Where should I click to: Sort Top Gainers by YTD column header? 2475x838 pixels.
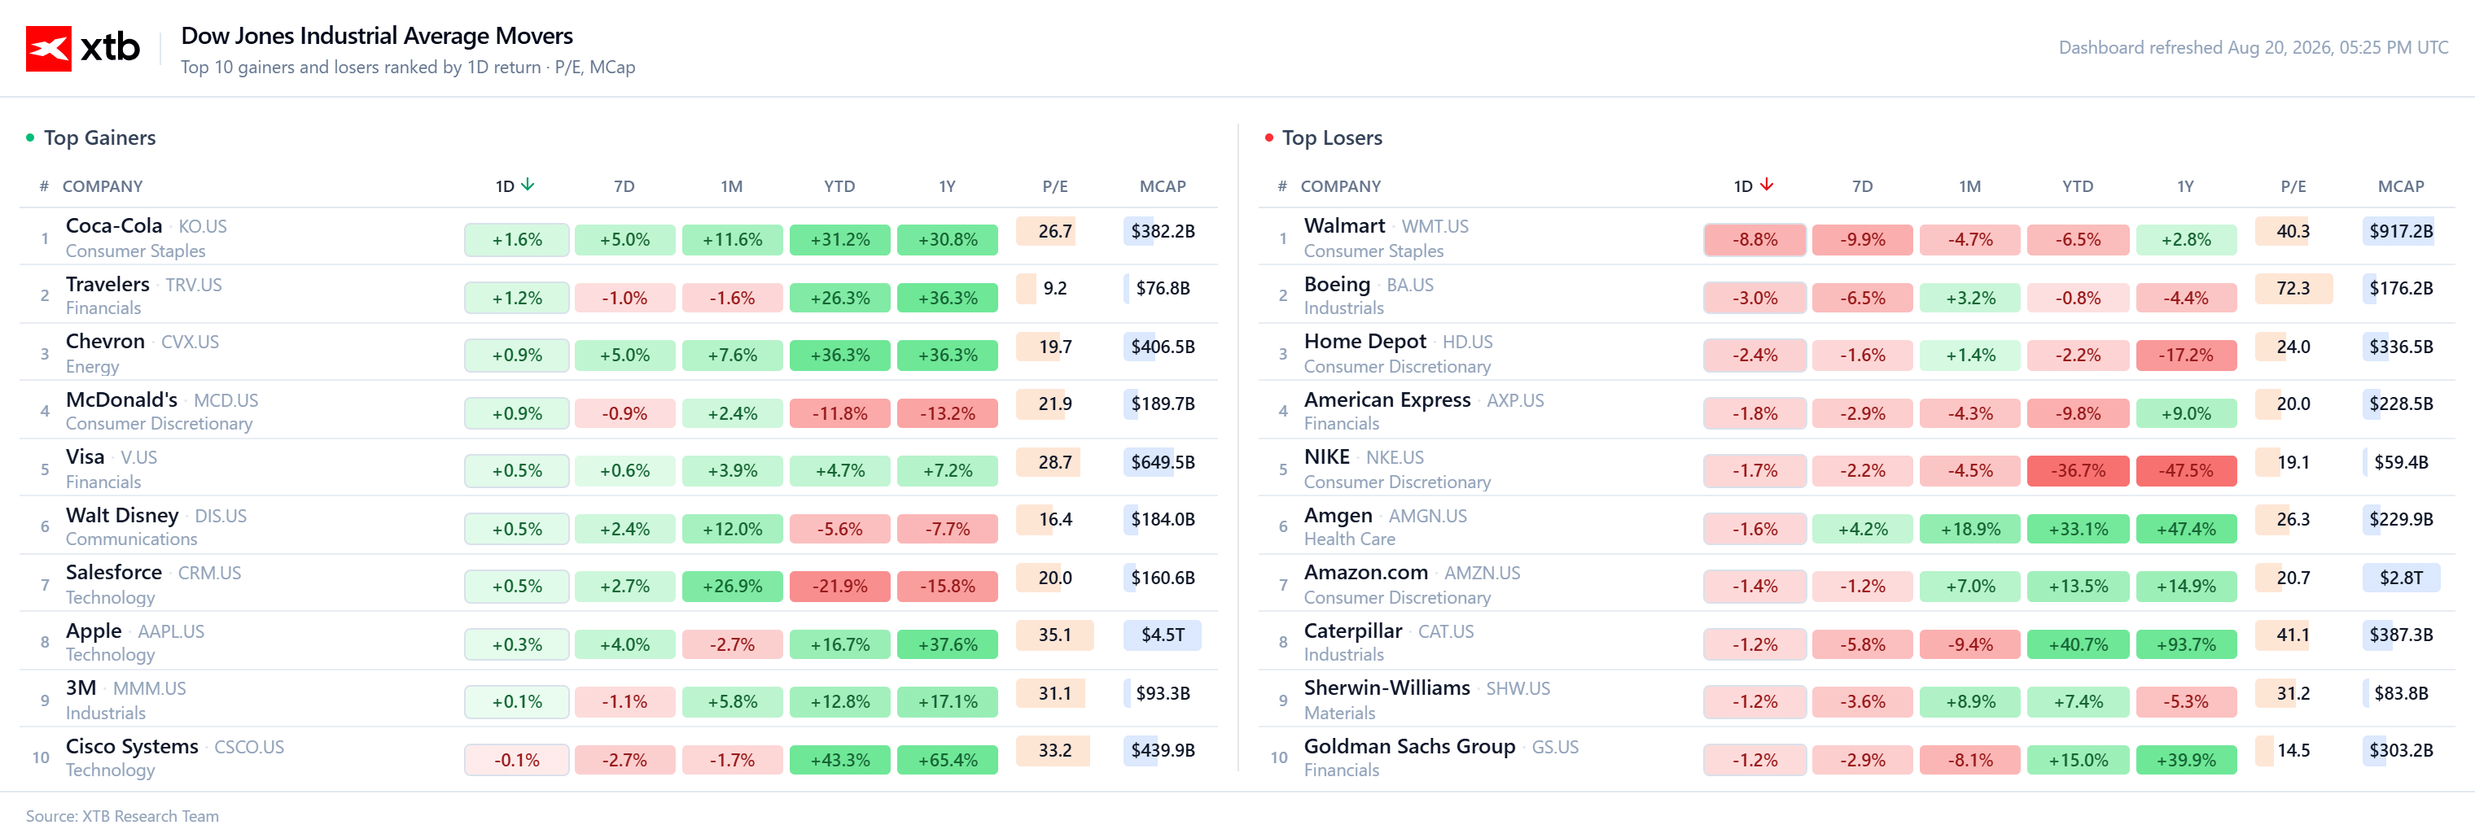(x=839, y=186)
